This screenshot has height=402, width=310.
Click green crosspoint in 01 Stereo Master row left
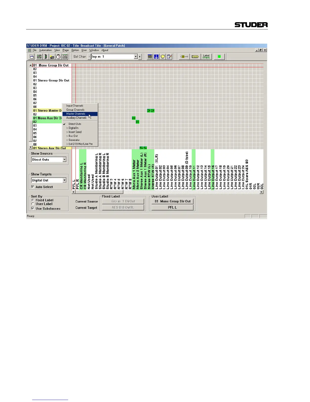pos(149,111)
